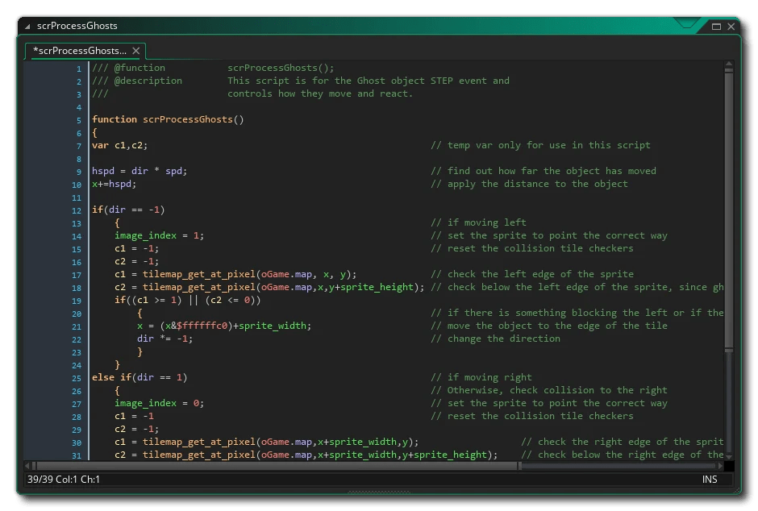758x511 pixels.
Task: Click the horizontal scrollbar right arrow
Action: pyautogui.click(x=720, y=466)
